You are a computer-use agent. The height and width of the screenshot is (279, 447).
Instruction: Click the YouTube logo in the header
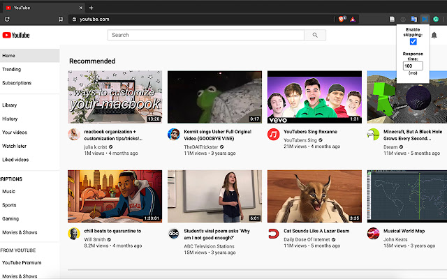[16, 35]
